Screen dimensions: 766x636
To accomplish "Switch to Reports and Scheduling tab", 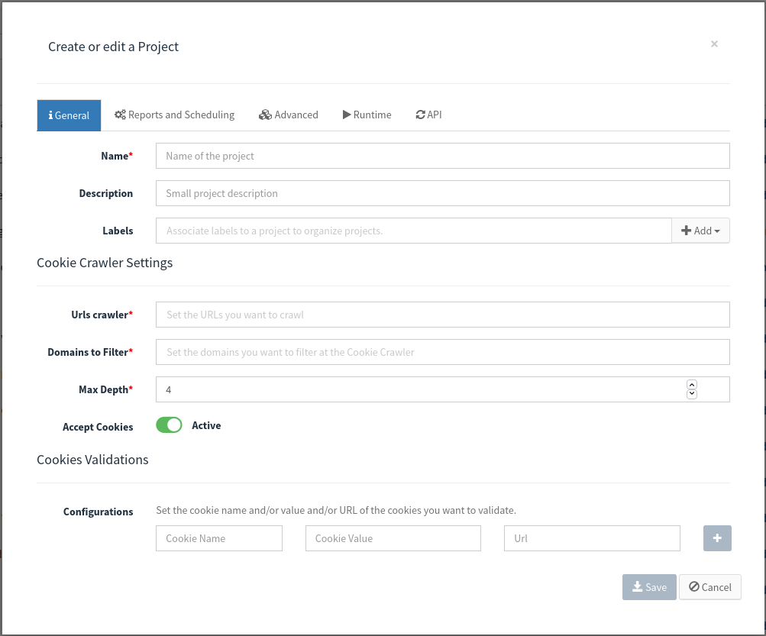I will 174,115.
